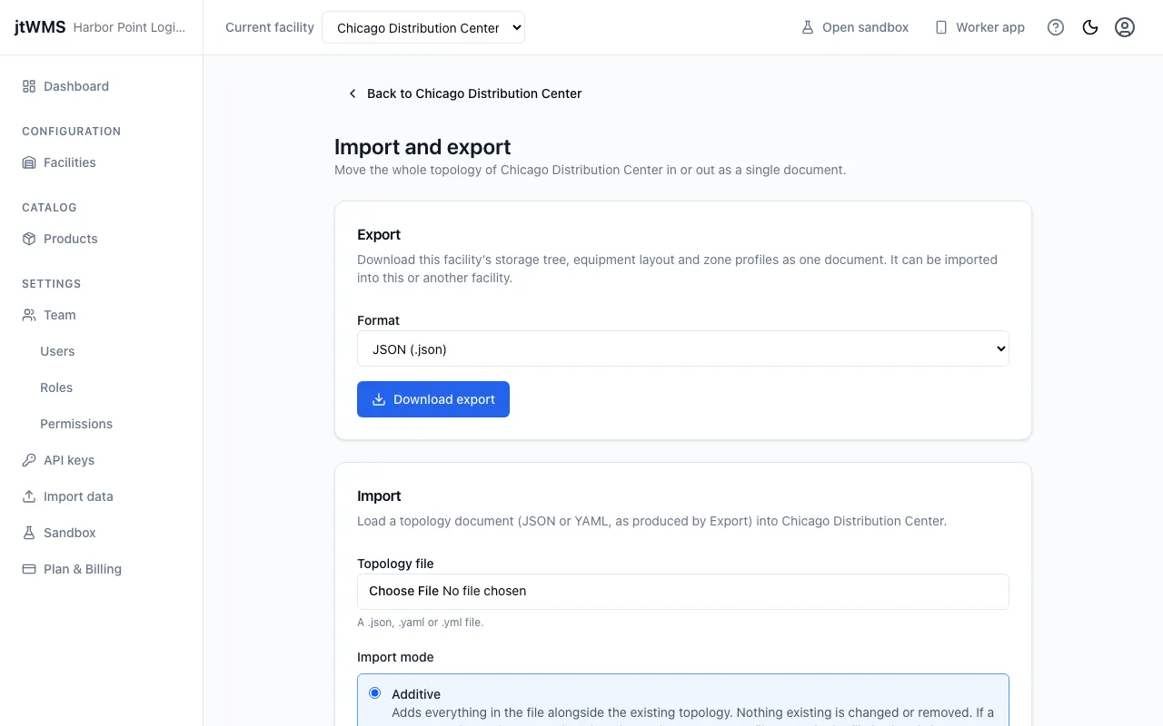
Task: Click the Import card heading
Action: (379, 496)
